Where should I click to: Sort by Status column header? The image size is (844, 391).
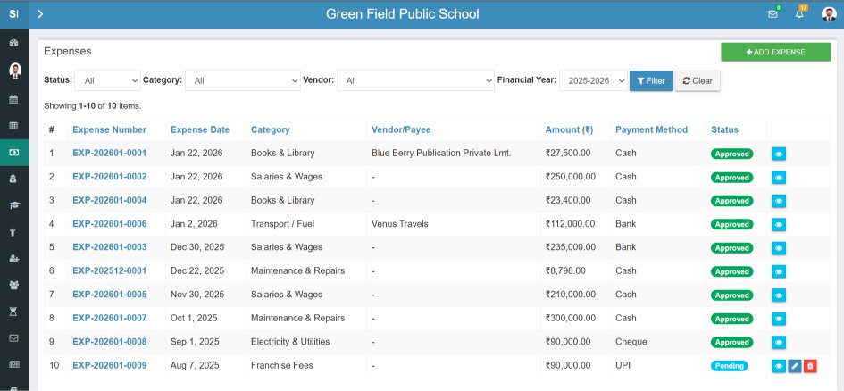coord(724,129)
